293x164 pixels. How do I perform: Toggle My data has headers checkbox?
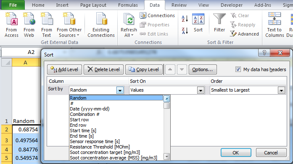pyautogui.click(x=238, y=69)
